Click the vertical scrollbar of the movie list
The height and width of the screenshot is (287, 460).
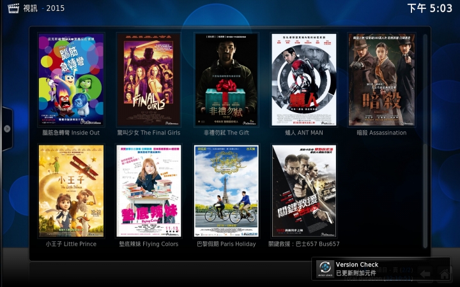point(425,141)
